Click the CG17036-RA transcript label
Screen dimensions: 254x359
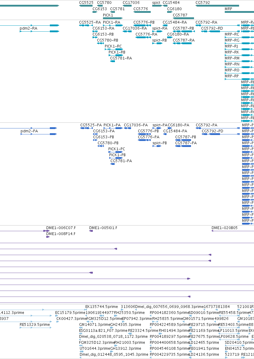pos(135,28)
